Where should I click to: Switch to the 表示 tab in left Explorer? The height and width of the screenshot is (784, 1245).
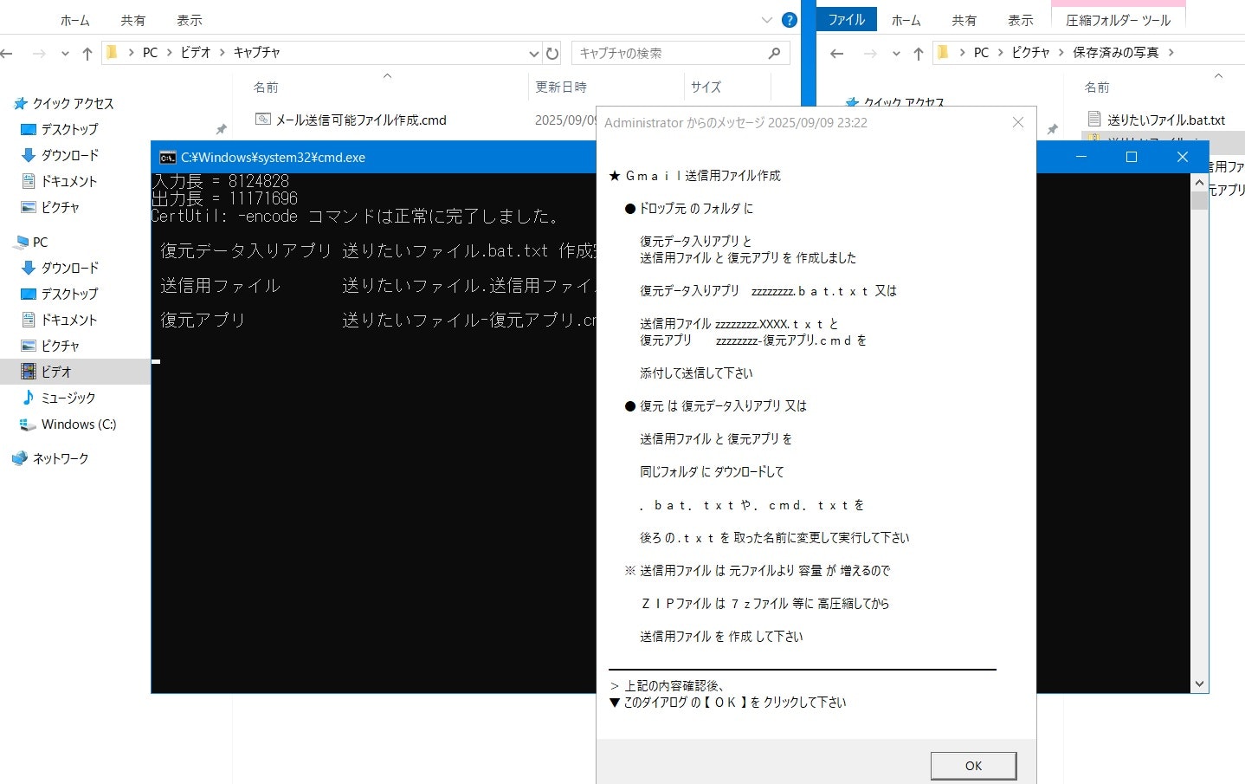pos(189,19)
